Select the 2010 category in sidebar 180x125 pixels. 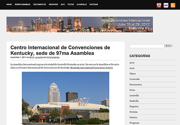[132, 63]
